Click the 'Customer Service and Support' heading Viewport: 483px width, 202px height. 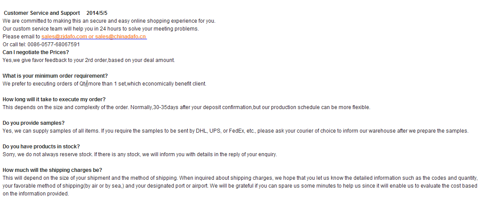42,13
